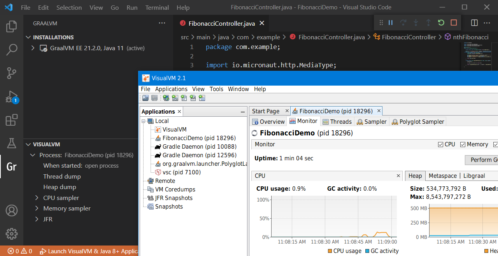498x256 pixels.
Task: Open VisualVM Applications menu
Action: pyautogui.click(x=171, y=89)
